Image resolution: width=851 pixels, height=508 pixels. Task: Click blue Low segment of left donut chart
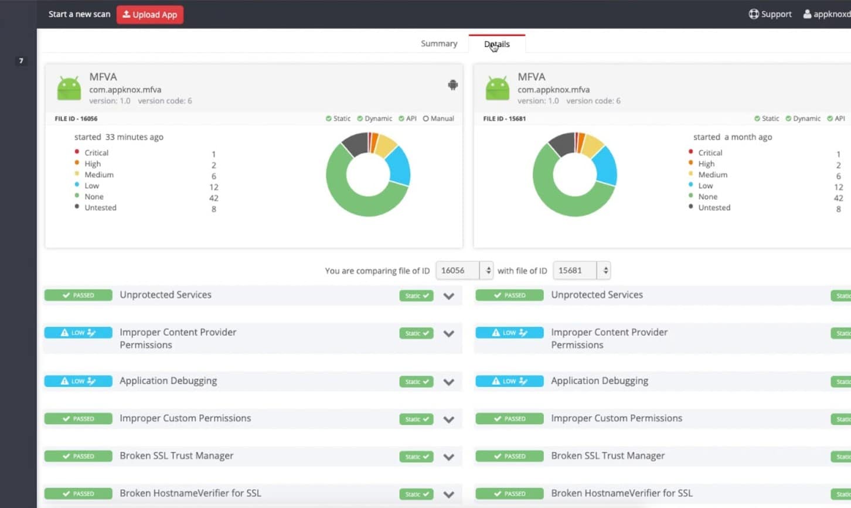point(399,167)
